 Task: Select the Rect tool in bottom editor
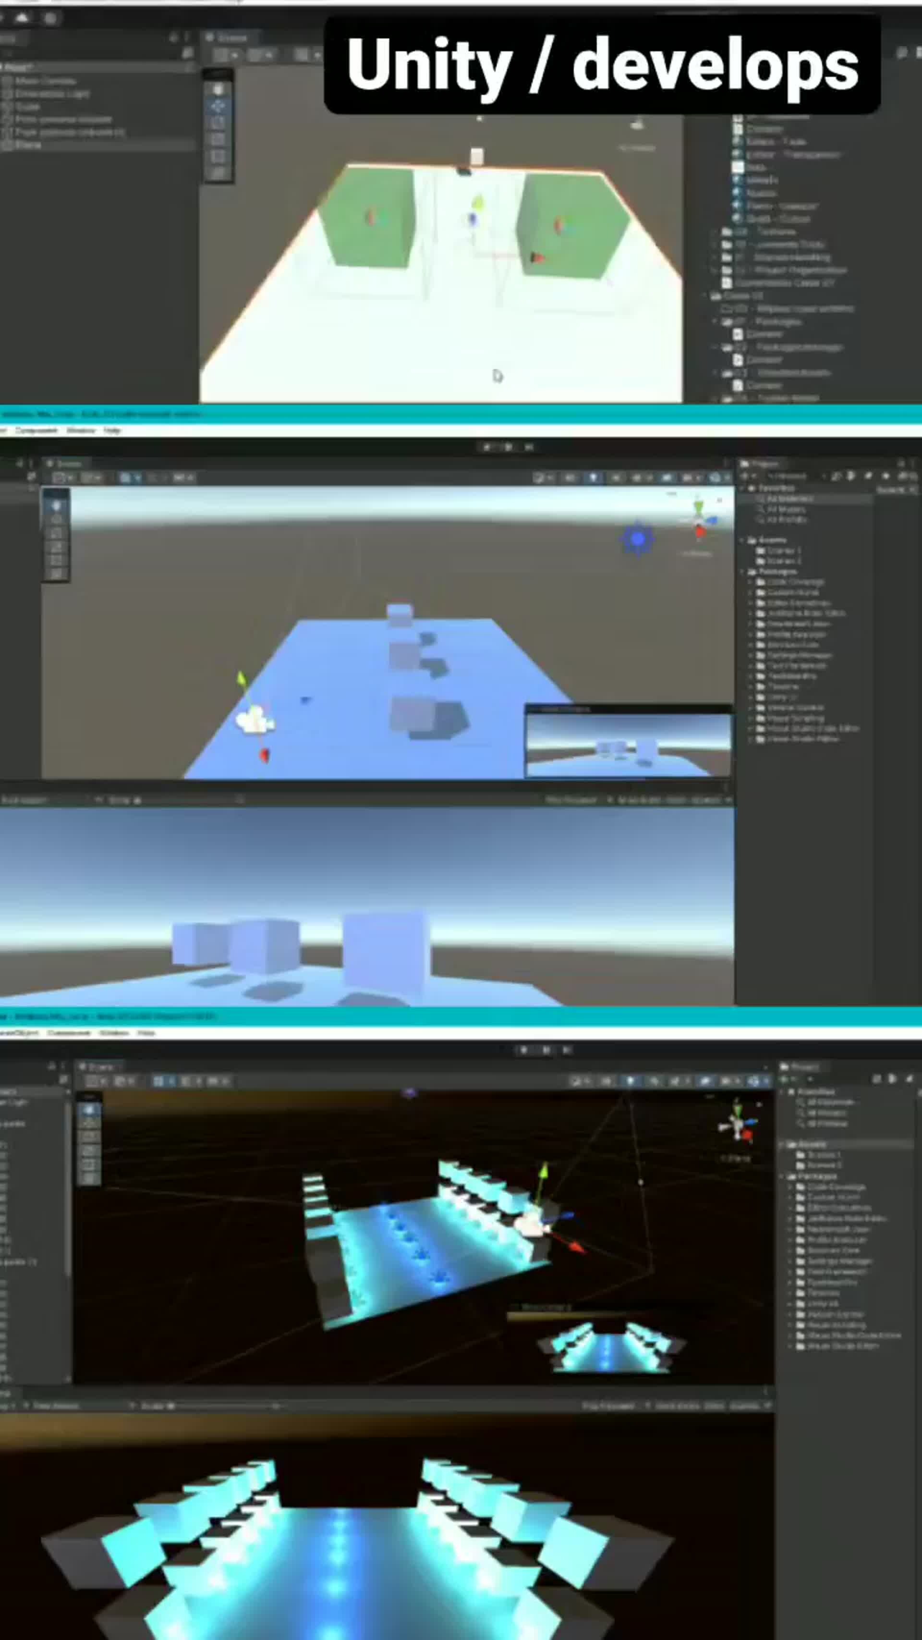point(88,1165)
